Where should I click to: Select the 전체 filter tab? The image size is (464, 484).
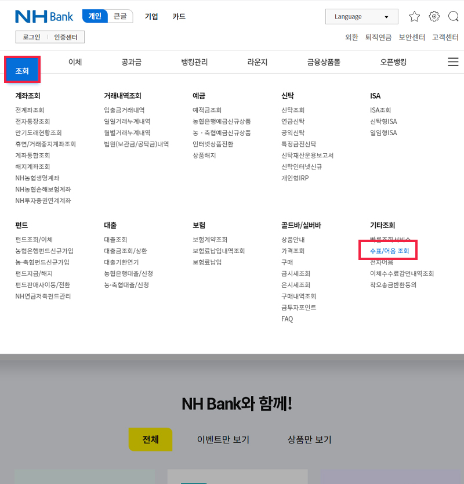(x=151, y=439)
